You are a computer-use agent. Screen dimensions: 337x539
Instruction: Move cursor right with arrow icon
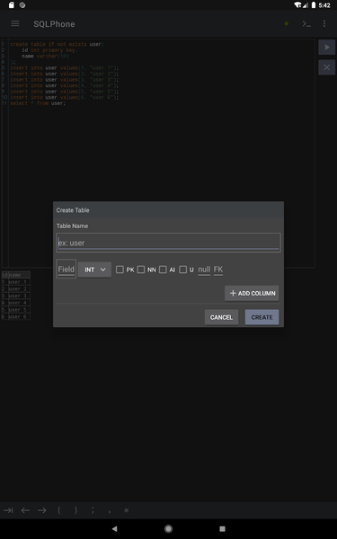tap(42, 510)
